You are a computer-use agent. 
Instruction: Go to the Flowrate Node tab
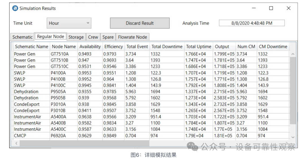[132, 37]
